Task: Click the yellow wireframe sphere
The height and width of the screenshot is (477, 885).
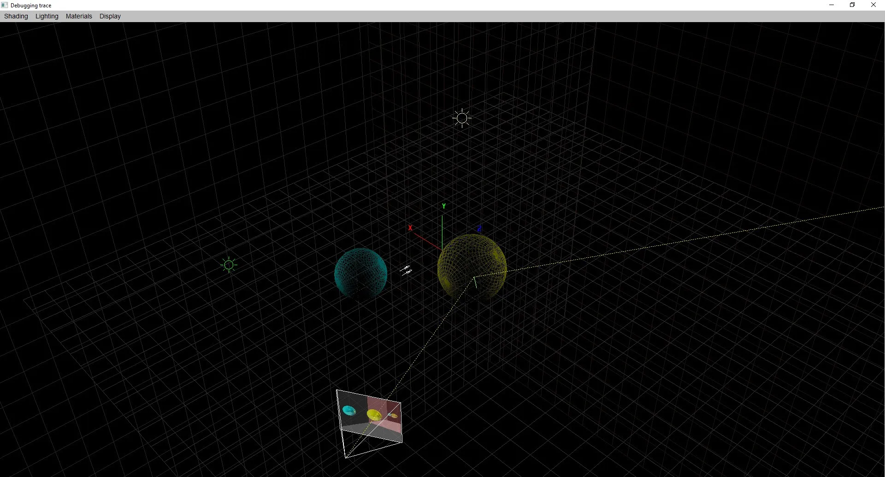Action: pyautogui.click(x=472, y=268)
